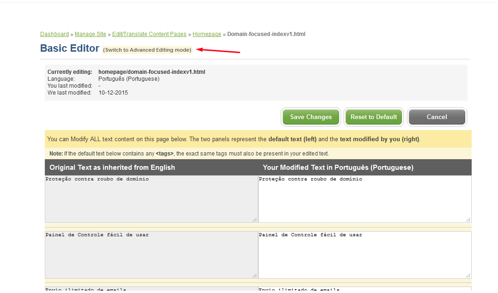Go to Manage Site breadcrumb
The height and width of the screenshot is (293, 498).
click(90, 34)
